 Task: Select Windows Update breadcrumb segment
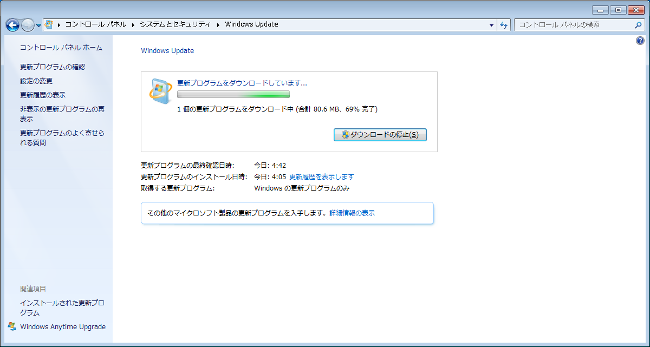tap(251, 24)
